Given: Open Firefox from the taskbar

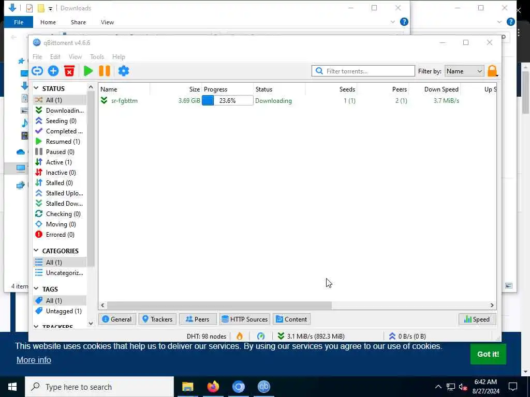Looking at the screenshot, I should 213,387.
